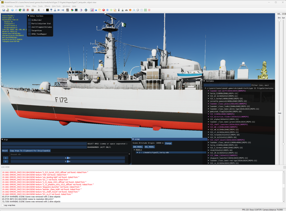Click the green reload arrow toolbar icon
The image size is (286, 211).
coord(20,10)
